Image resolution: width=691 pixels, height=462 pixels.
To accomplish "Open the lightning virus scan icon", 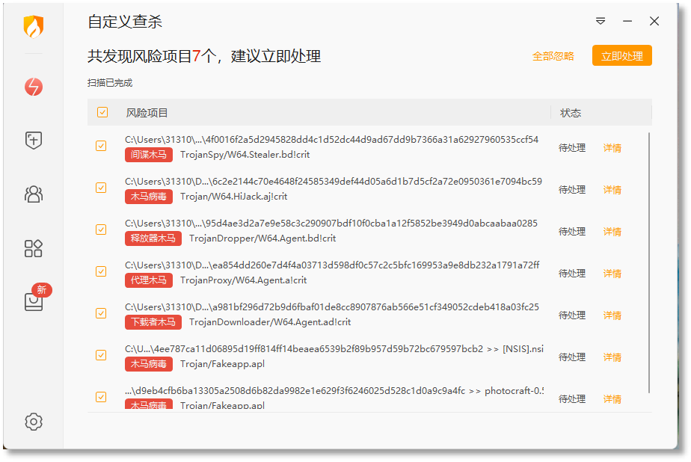I will tap(34, 87).
